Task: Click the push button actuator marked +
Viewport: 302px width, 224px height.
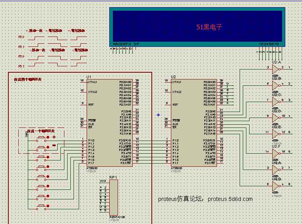Action: (48, 137)
